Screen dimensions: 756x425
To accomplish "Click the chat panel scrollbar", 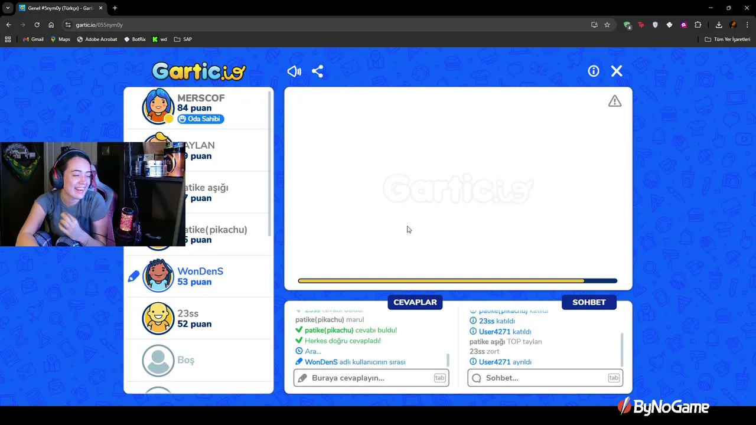I will point(621,349).
